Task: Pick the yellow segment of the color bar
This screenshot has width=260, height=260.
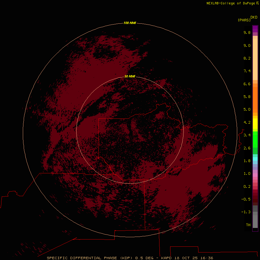Action: 255,124
